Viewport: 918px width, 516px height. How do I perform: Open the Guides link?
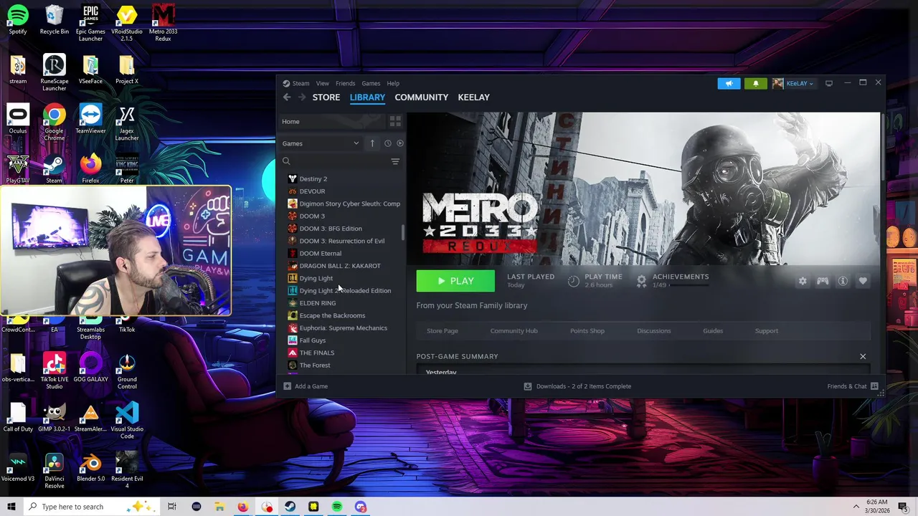coord(713,331)
